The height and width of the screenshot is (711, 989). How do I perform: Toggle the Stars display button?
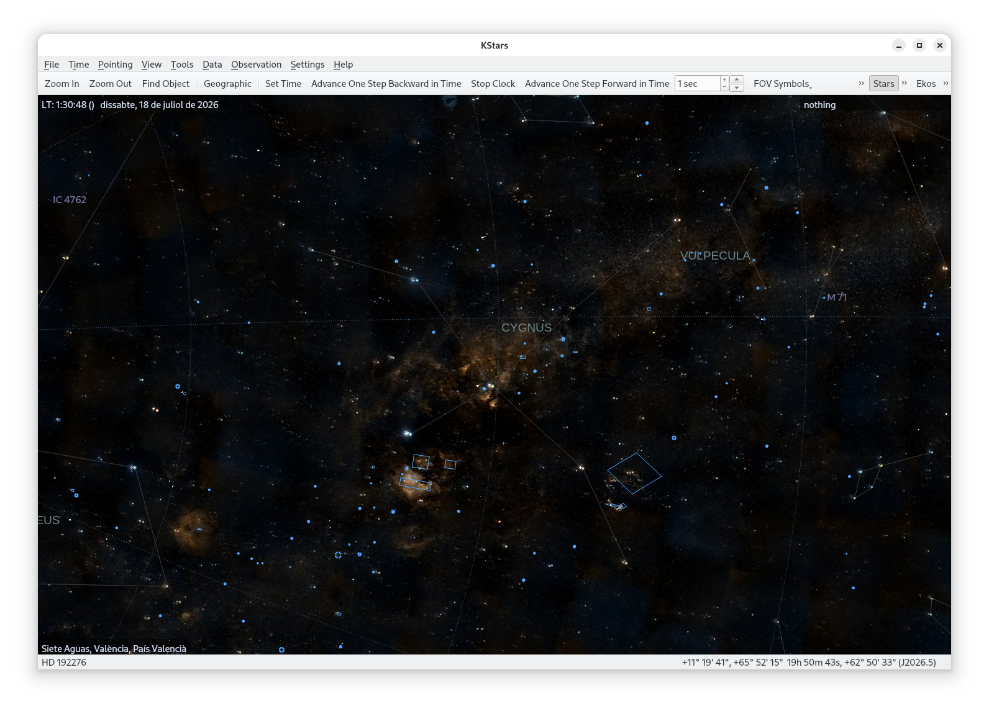click(884, 84)
